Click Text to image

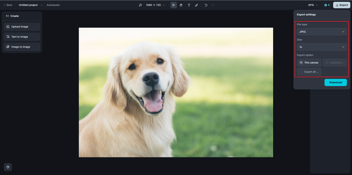pos(22,37)
